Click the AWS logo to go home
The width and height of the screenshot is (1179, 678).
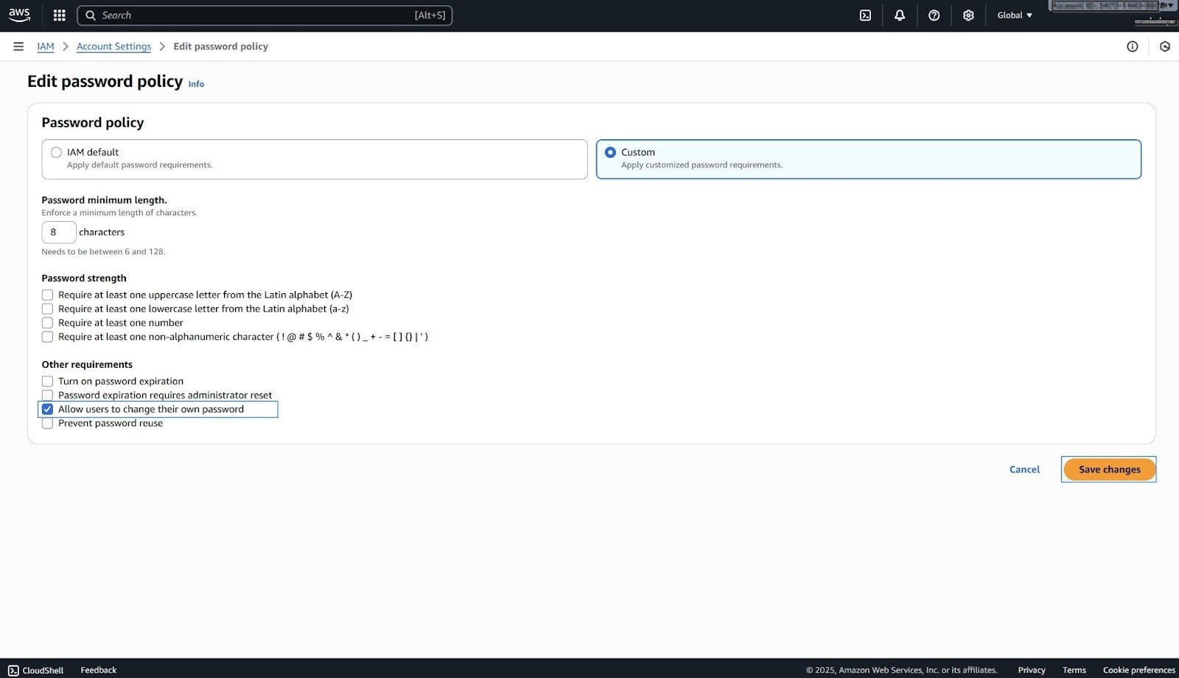click(x=19, y=15)
